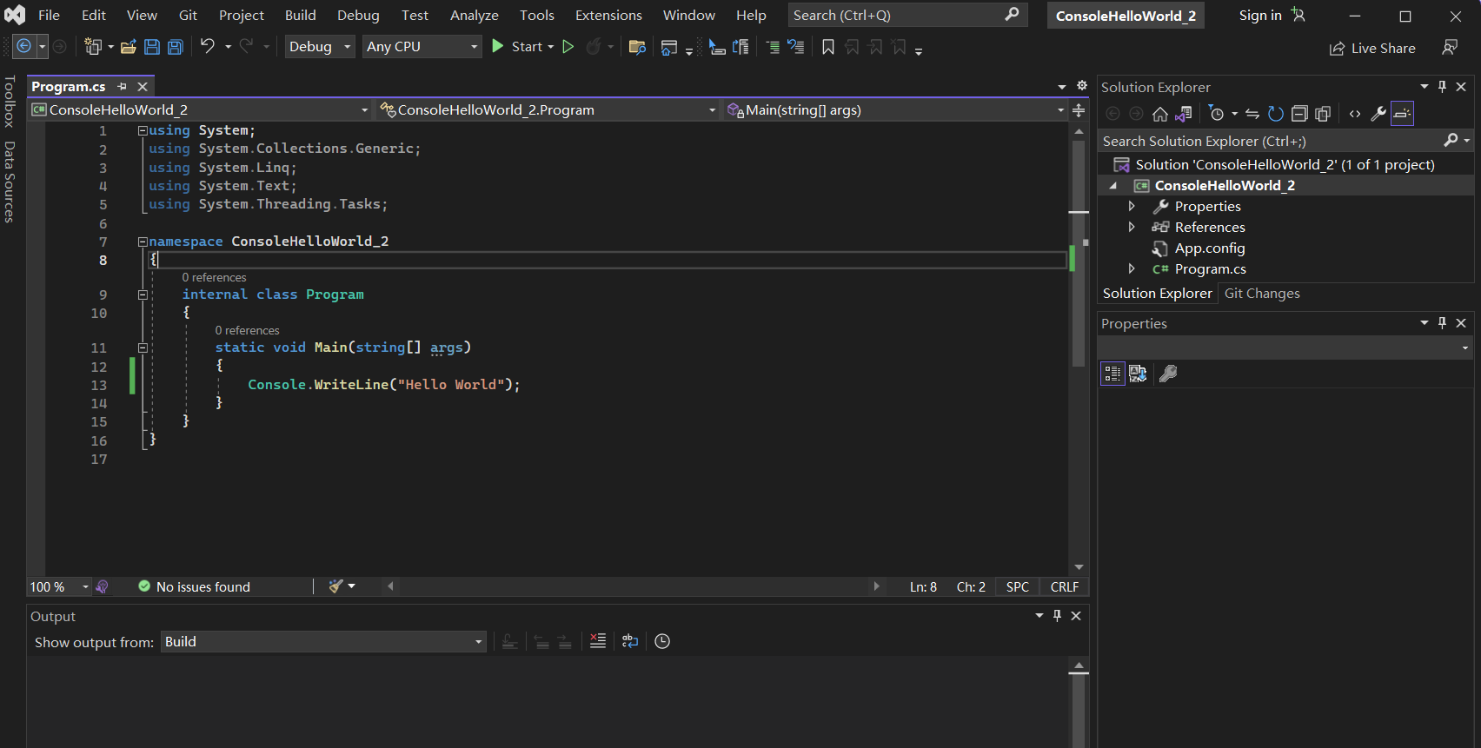Open the File menu
This screenshot has width=1481, height=748.
(x=49, y=15)
